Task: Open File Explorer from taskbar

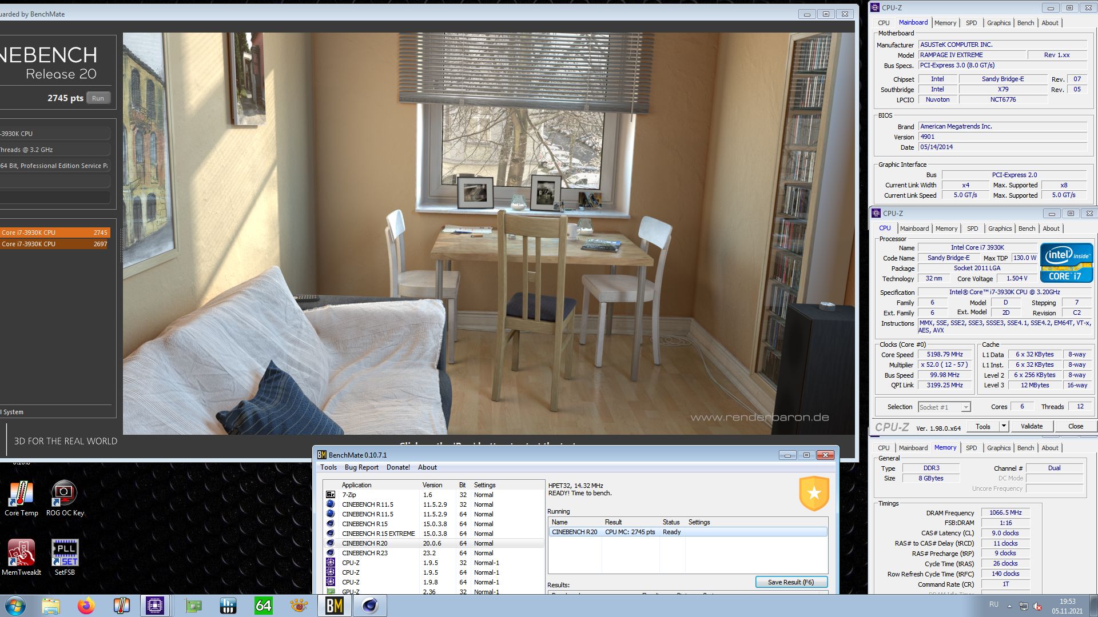Action: click(51, 606)
